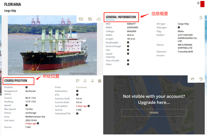This screenshot has width=207, height=136.
Task: Open the photo gallery icon above ship image
Action: click(x=81, y=19)
